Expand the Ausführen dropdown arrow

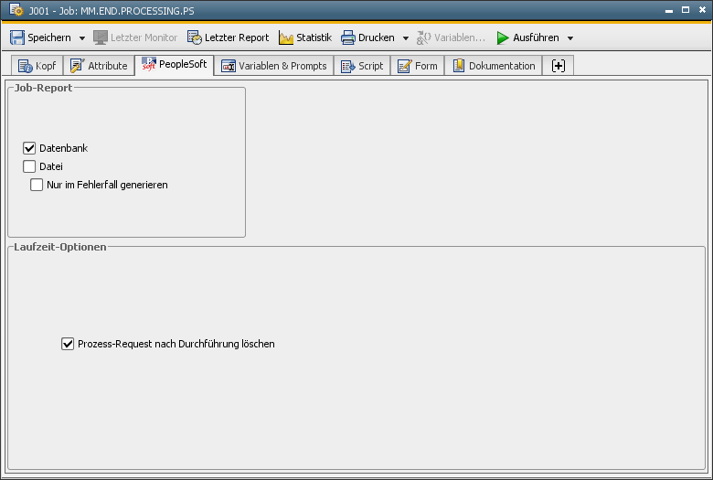point(570,38)
